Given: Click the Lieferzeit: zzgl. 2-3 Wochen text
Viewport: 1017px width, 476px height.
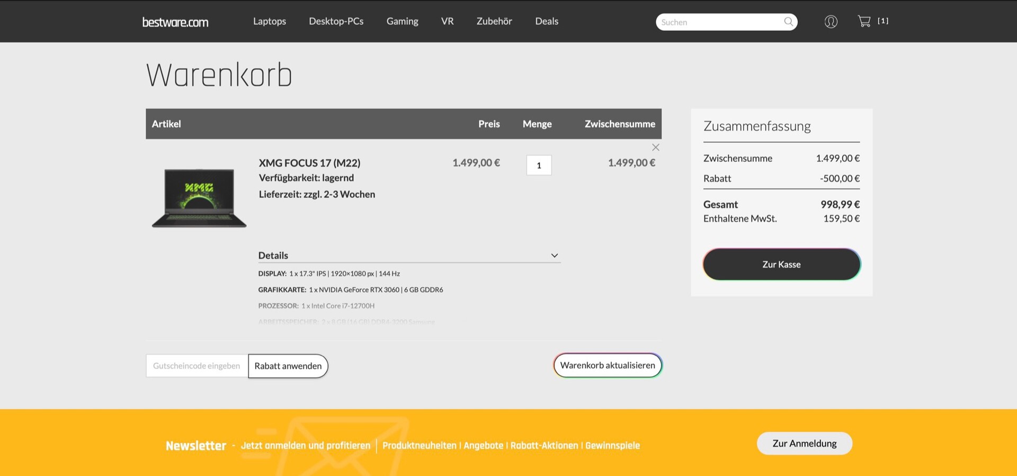Looking at the screenshot, I should [317, 194].
